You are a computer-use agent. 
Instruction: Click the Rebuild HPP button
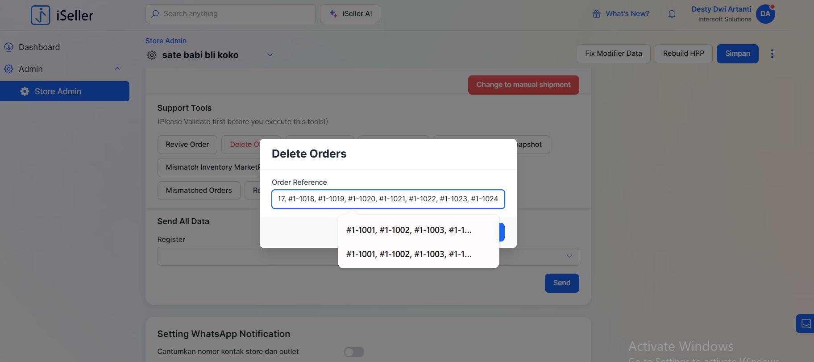point(683,54)
